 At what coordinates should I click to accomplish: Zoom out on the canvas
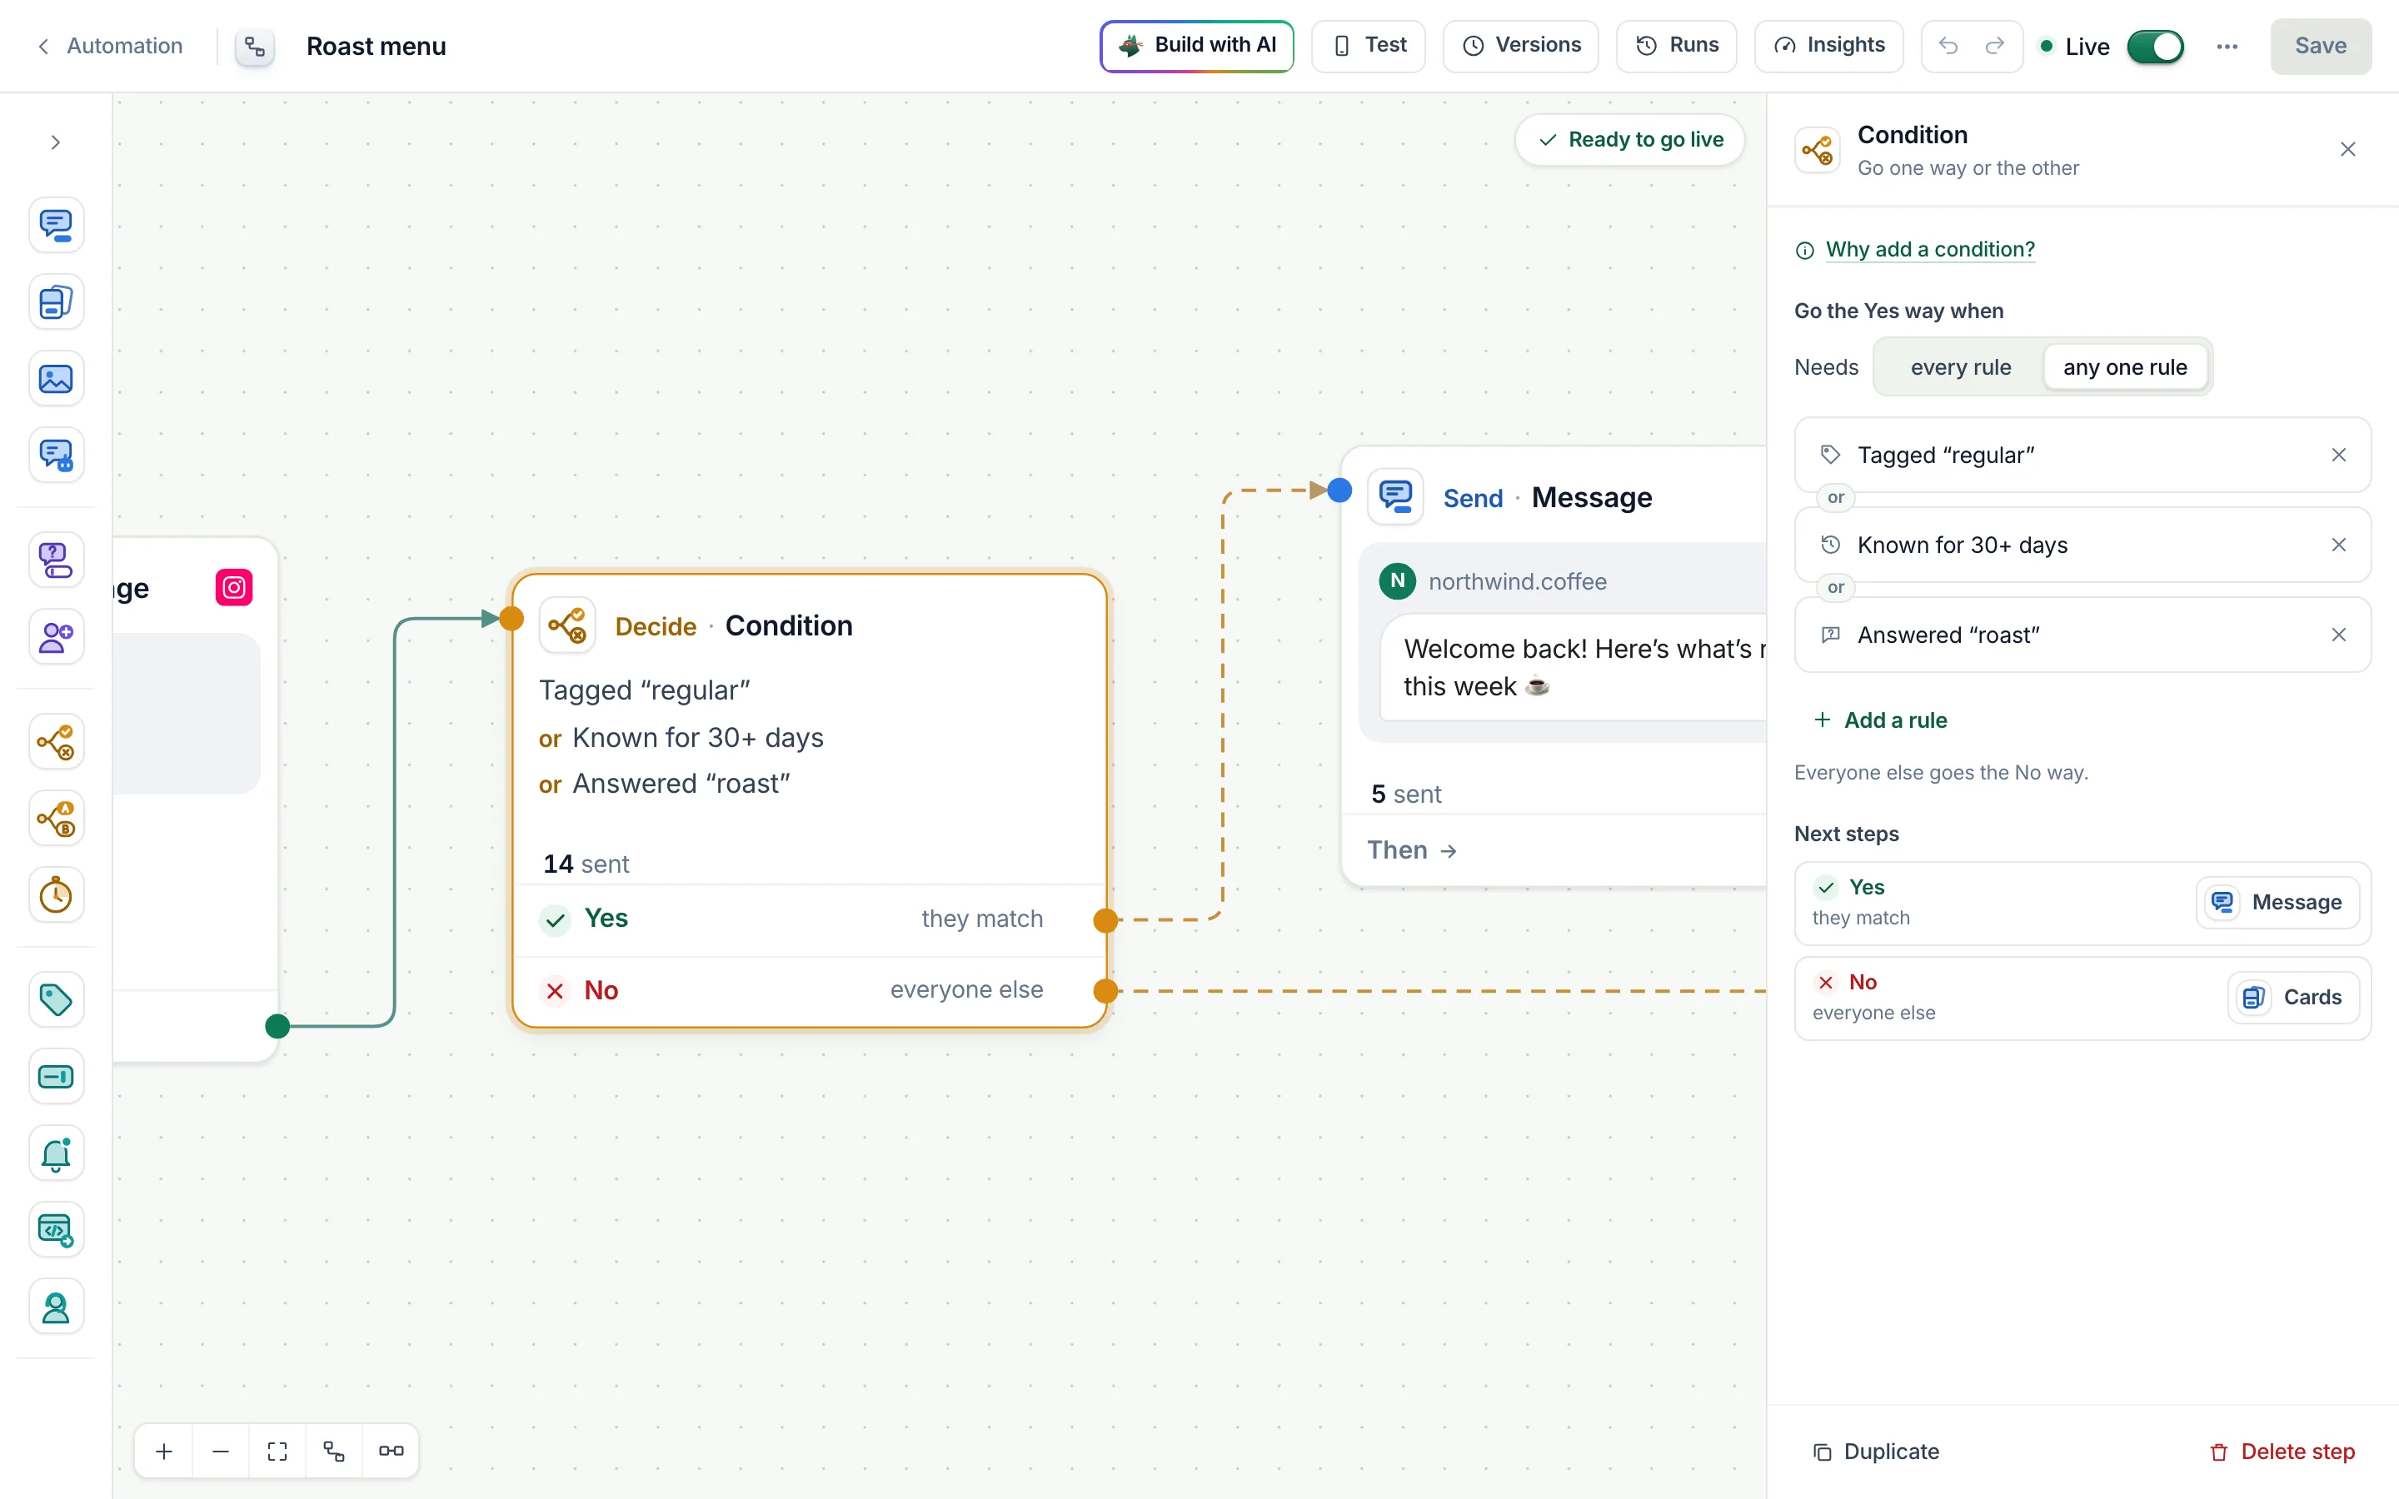pos(221,1451)
